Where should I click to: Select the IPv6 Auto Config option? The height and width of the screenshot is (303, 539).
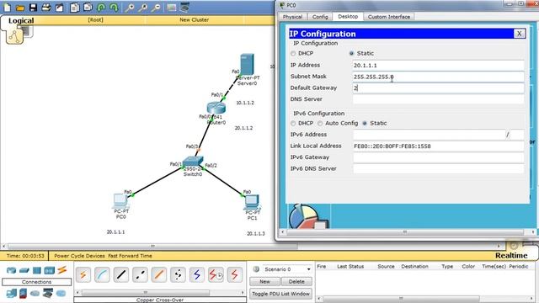pos(320,124)
